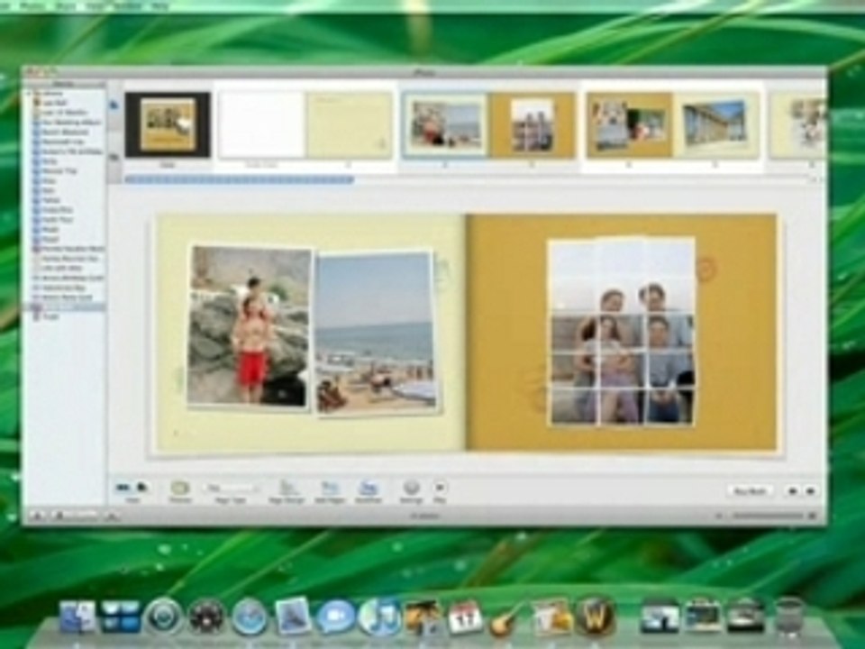Go to the next page arrow
Viewport: 865px width, 649px height.
810,490
